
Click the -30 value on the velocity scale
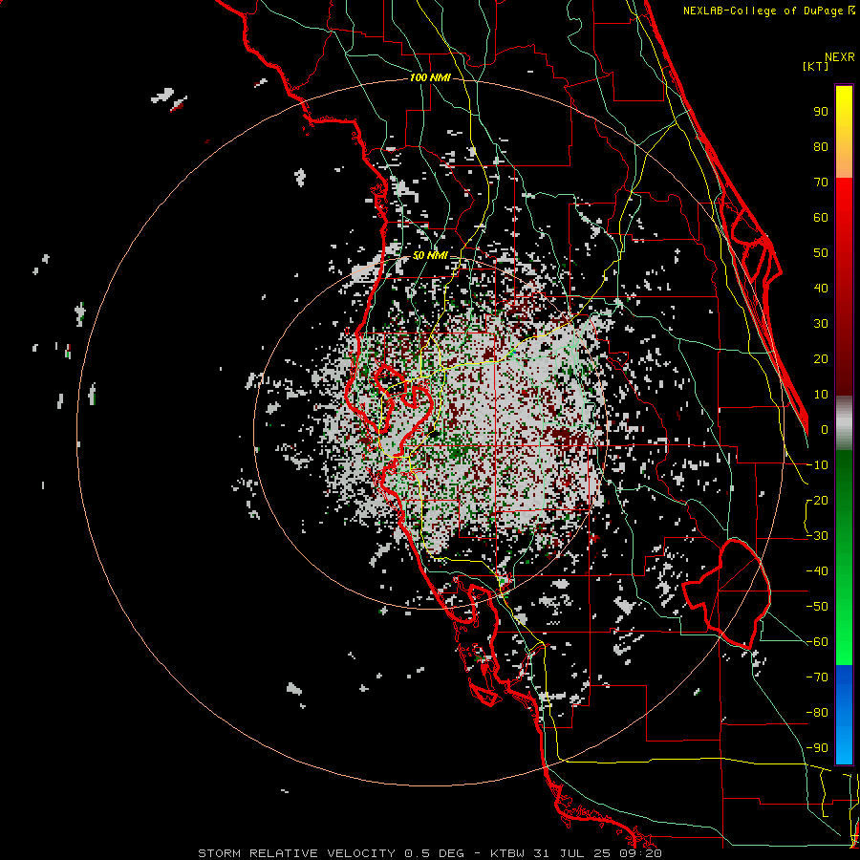[x=817, y=536]
